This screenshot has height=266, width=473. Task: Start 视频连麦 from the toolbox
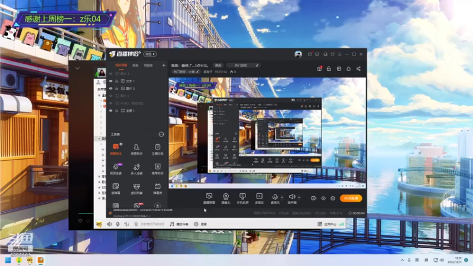click(116, 169)
